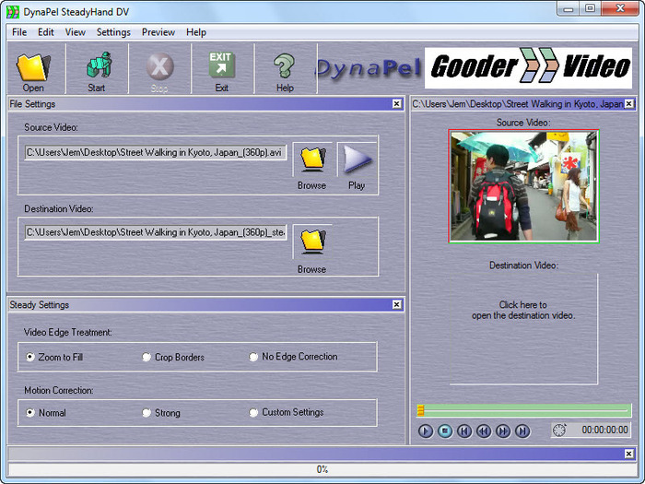The width and height of the screenshot is (645, 484).
Task: Jump to the first frame of preview
Action: [464, 431]
